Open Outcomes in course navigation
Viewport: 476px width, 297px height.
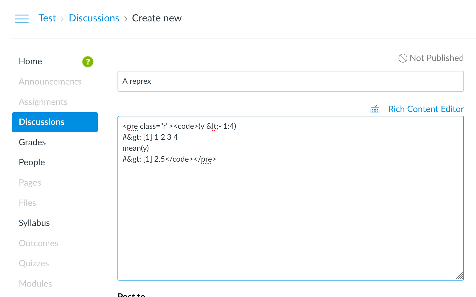click(39, 243)
